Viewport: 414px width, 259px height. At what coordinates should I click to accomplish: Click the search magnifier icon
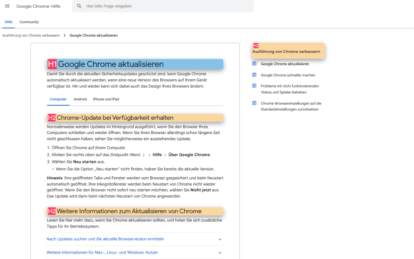(79, 6)
